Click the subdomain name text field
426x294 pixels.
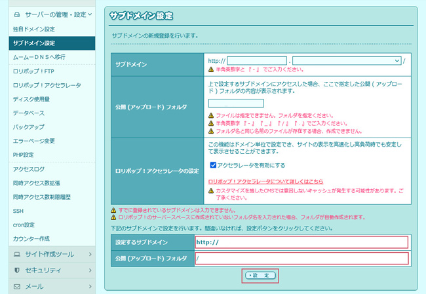[x=257, y=60]
